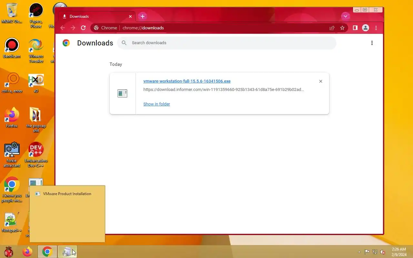Select the Downloads tab
Viewport: 413px width, 258px height.
[97, 16]
